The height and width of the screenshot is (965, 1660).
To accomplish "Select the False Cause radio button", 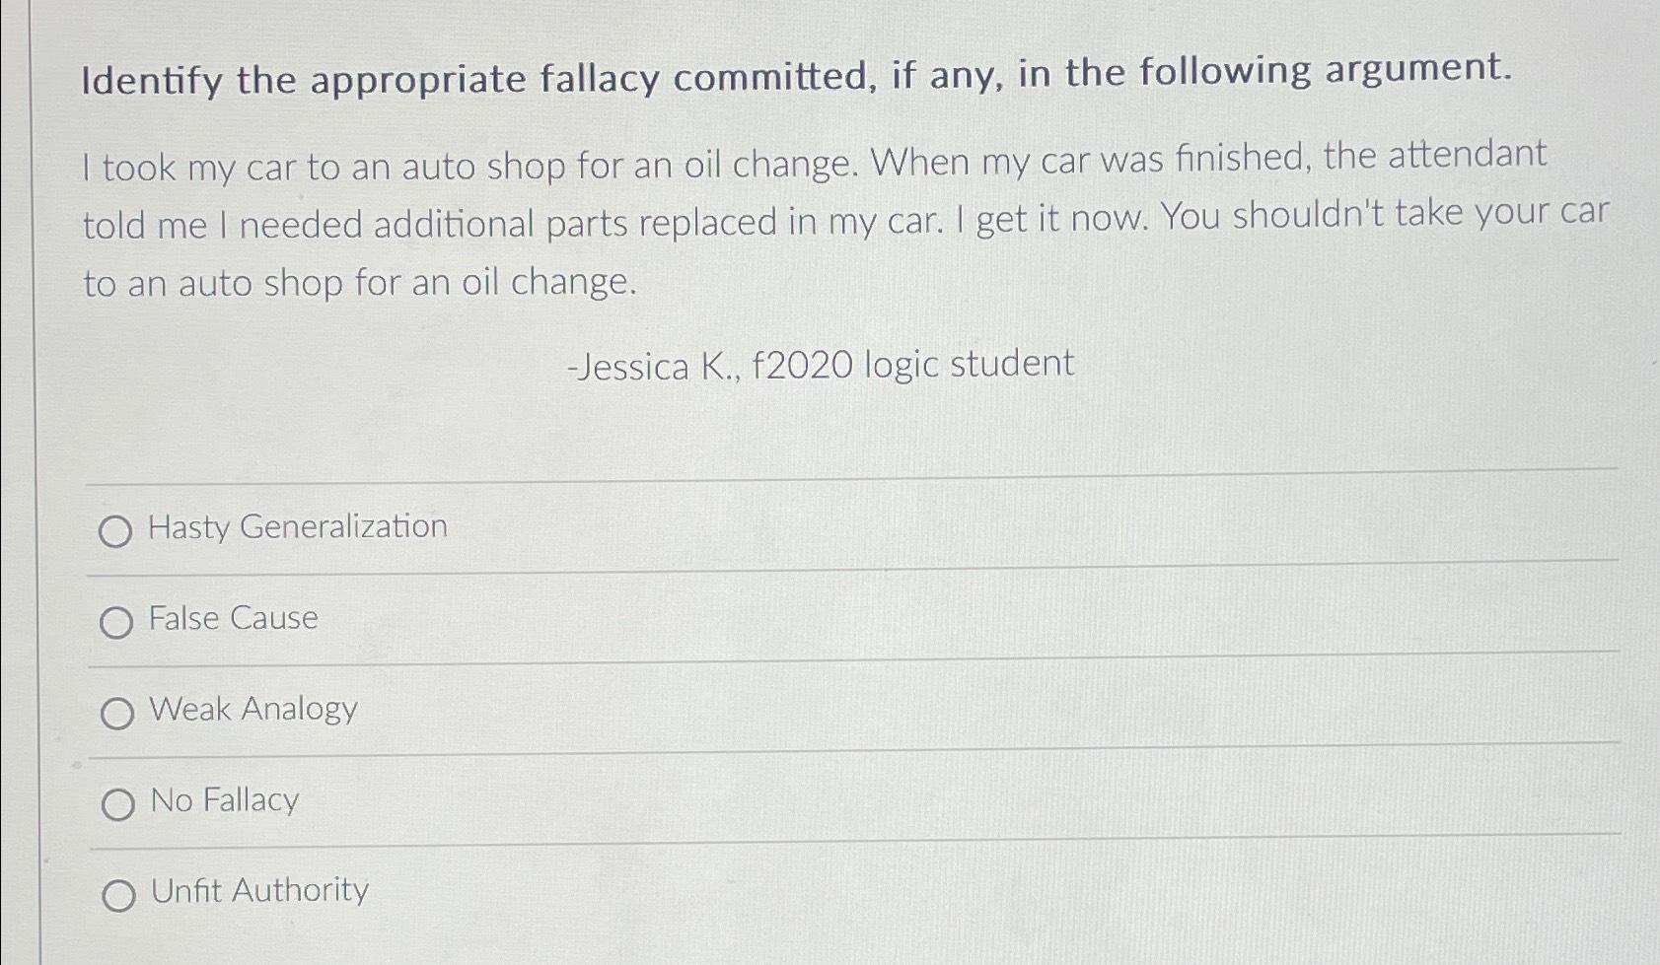I will [117, 623].
